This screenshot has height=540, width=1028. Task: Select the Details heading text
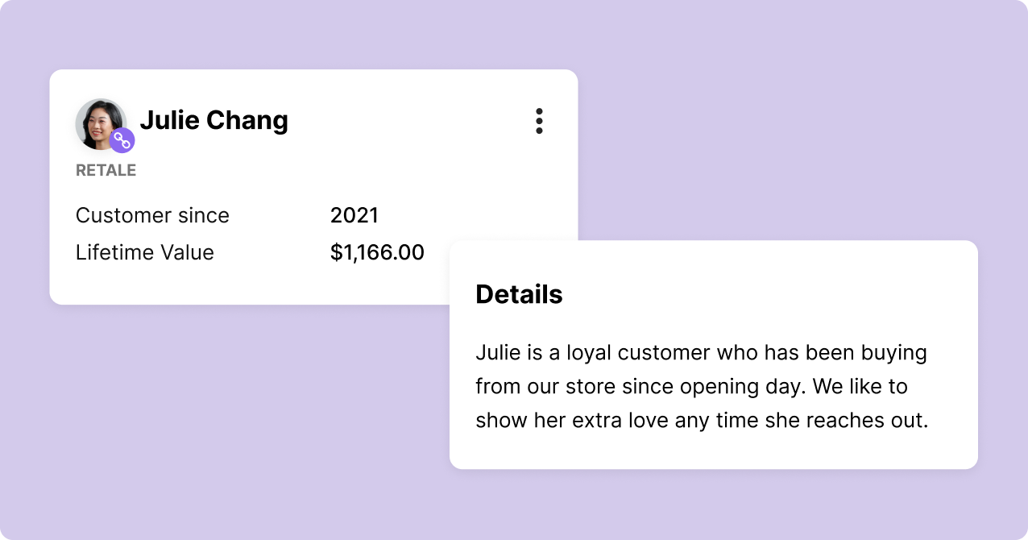(x=519, y=294)
